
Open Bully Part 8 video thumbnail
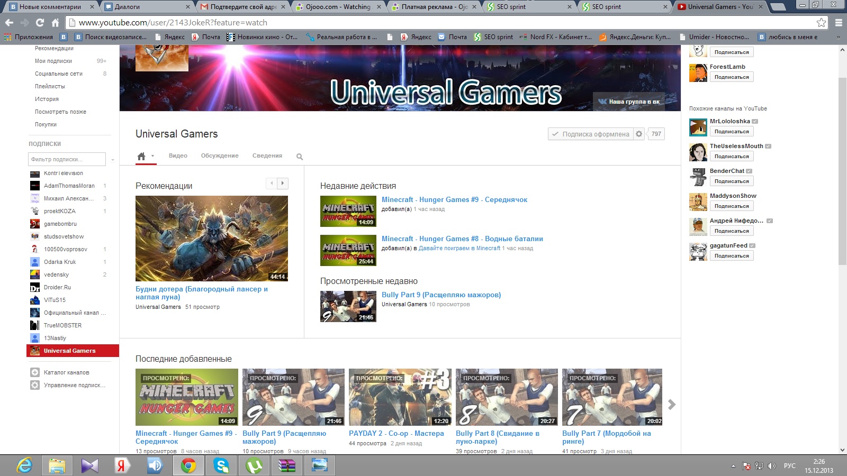click(507, 397)
